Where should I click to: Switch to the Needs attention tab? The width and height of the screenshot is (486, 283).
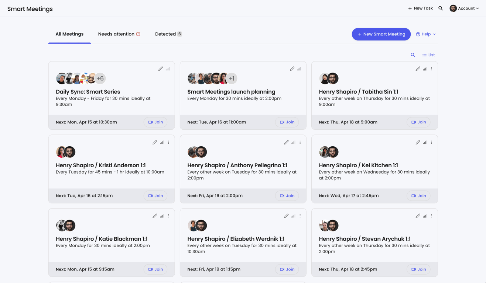coord(117,34)
